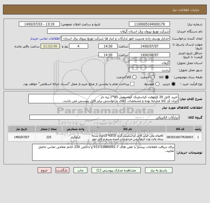Click the response deadline time 14:30 field
This screenshot has height=203, width=210.
108,46
